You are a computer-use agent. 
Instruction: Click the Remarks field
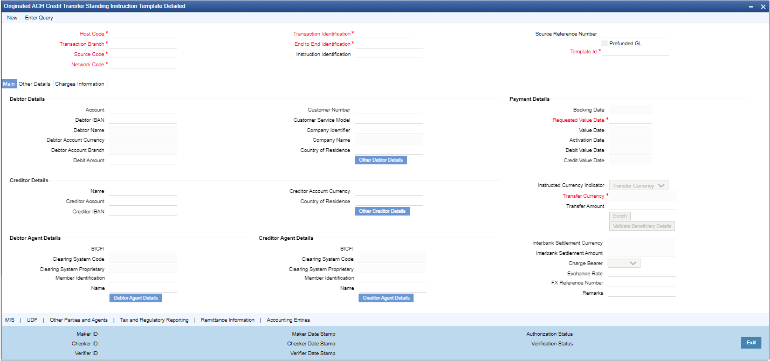point(642,293)
